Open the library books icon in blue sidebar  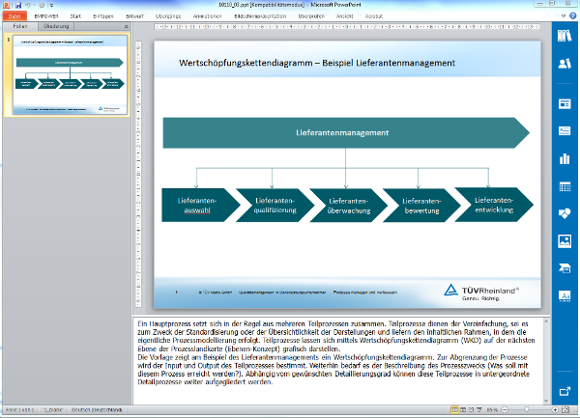click(565, 36)
